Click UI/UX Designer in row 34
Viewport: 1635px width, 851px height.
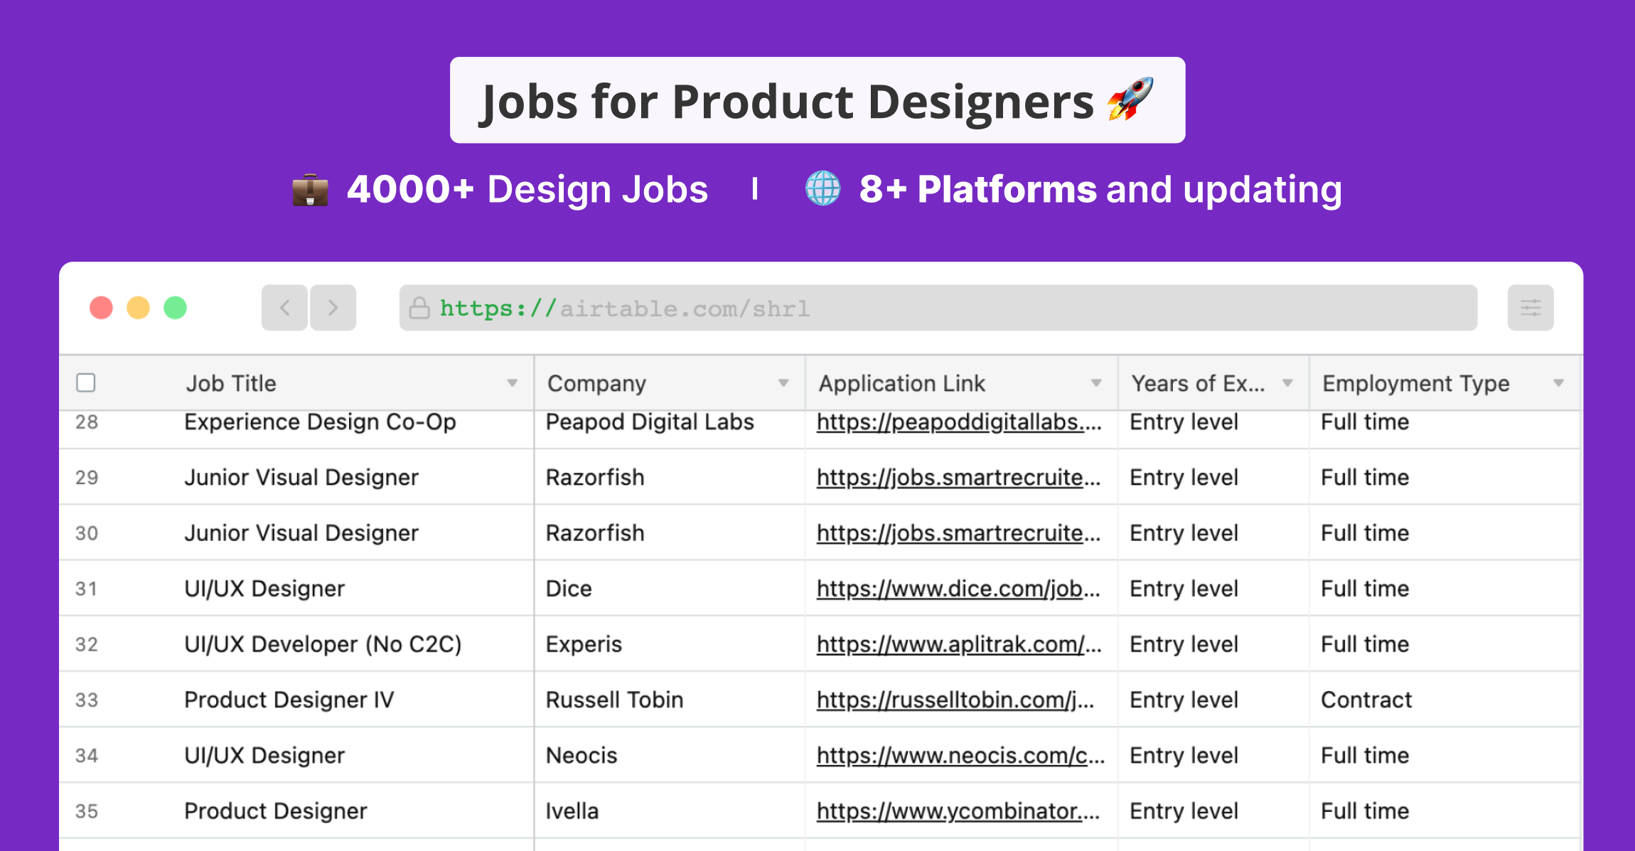pyautogui.click(x=264, y=756)
